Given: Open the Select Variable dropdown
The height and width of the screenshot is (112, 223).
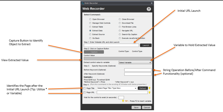Looking at the screenshot, I should tap(135, 63).
